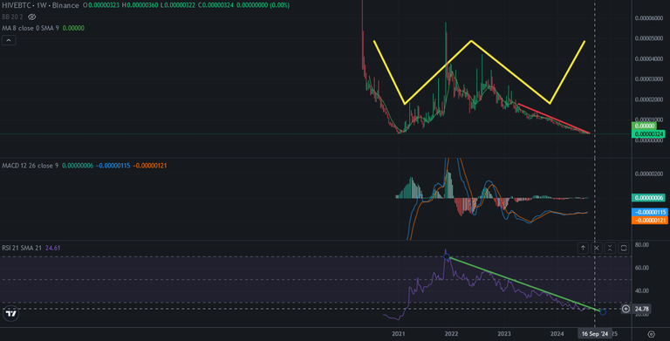This screenshot has width=670, height=341.
Task: Click the 2024 label on the time axis
Action: 557,334
